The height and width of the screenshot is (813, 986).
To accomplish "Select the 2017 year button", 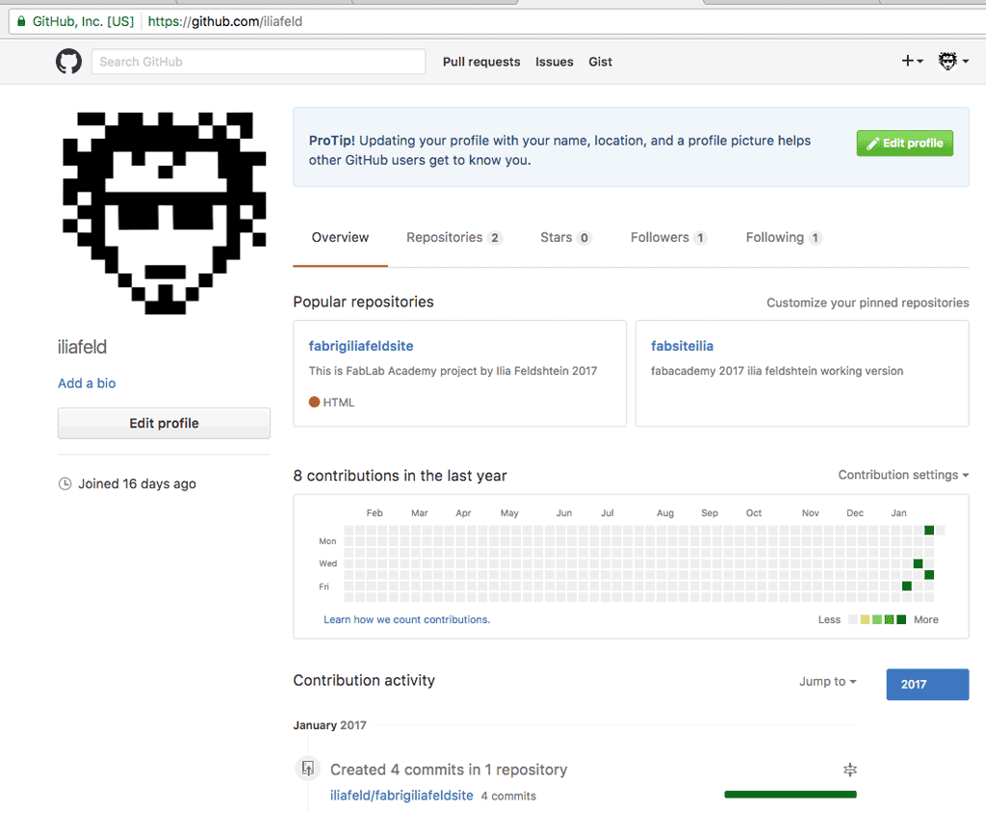I will pos(927,684).
